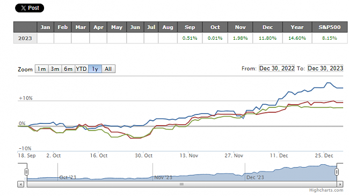Screen dimensions: 349x196
Task: Click the 14.60% Year value
Action: (297, 38)
